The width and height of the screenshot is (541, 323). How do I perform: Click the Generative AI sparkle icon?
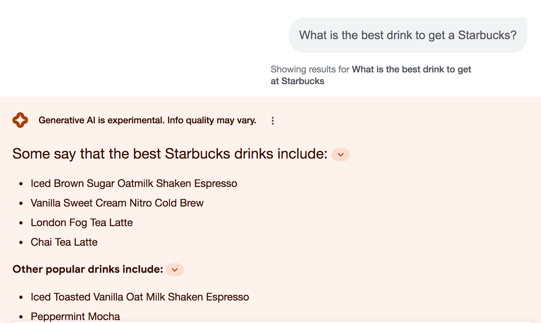click(x=20, y=120)
